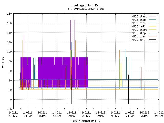164x123 pixels.
Task: Click the 'NPD2 stop' legend label
Action: [x=139, y=20]
